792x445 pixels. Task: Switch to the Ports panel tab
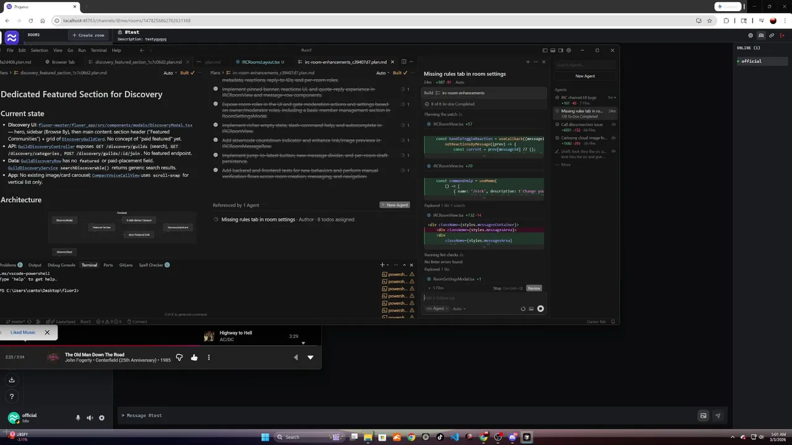[108, 265]
